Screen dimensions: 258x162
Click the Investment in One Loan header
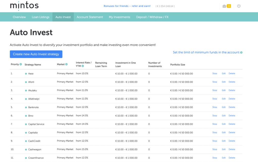125,64
